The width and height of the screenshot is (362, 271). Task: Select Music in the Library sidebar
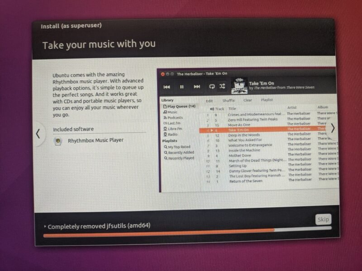click(172, 112)
